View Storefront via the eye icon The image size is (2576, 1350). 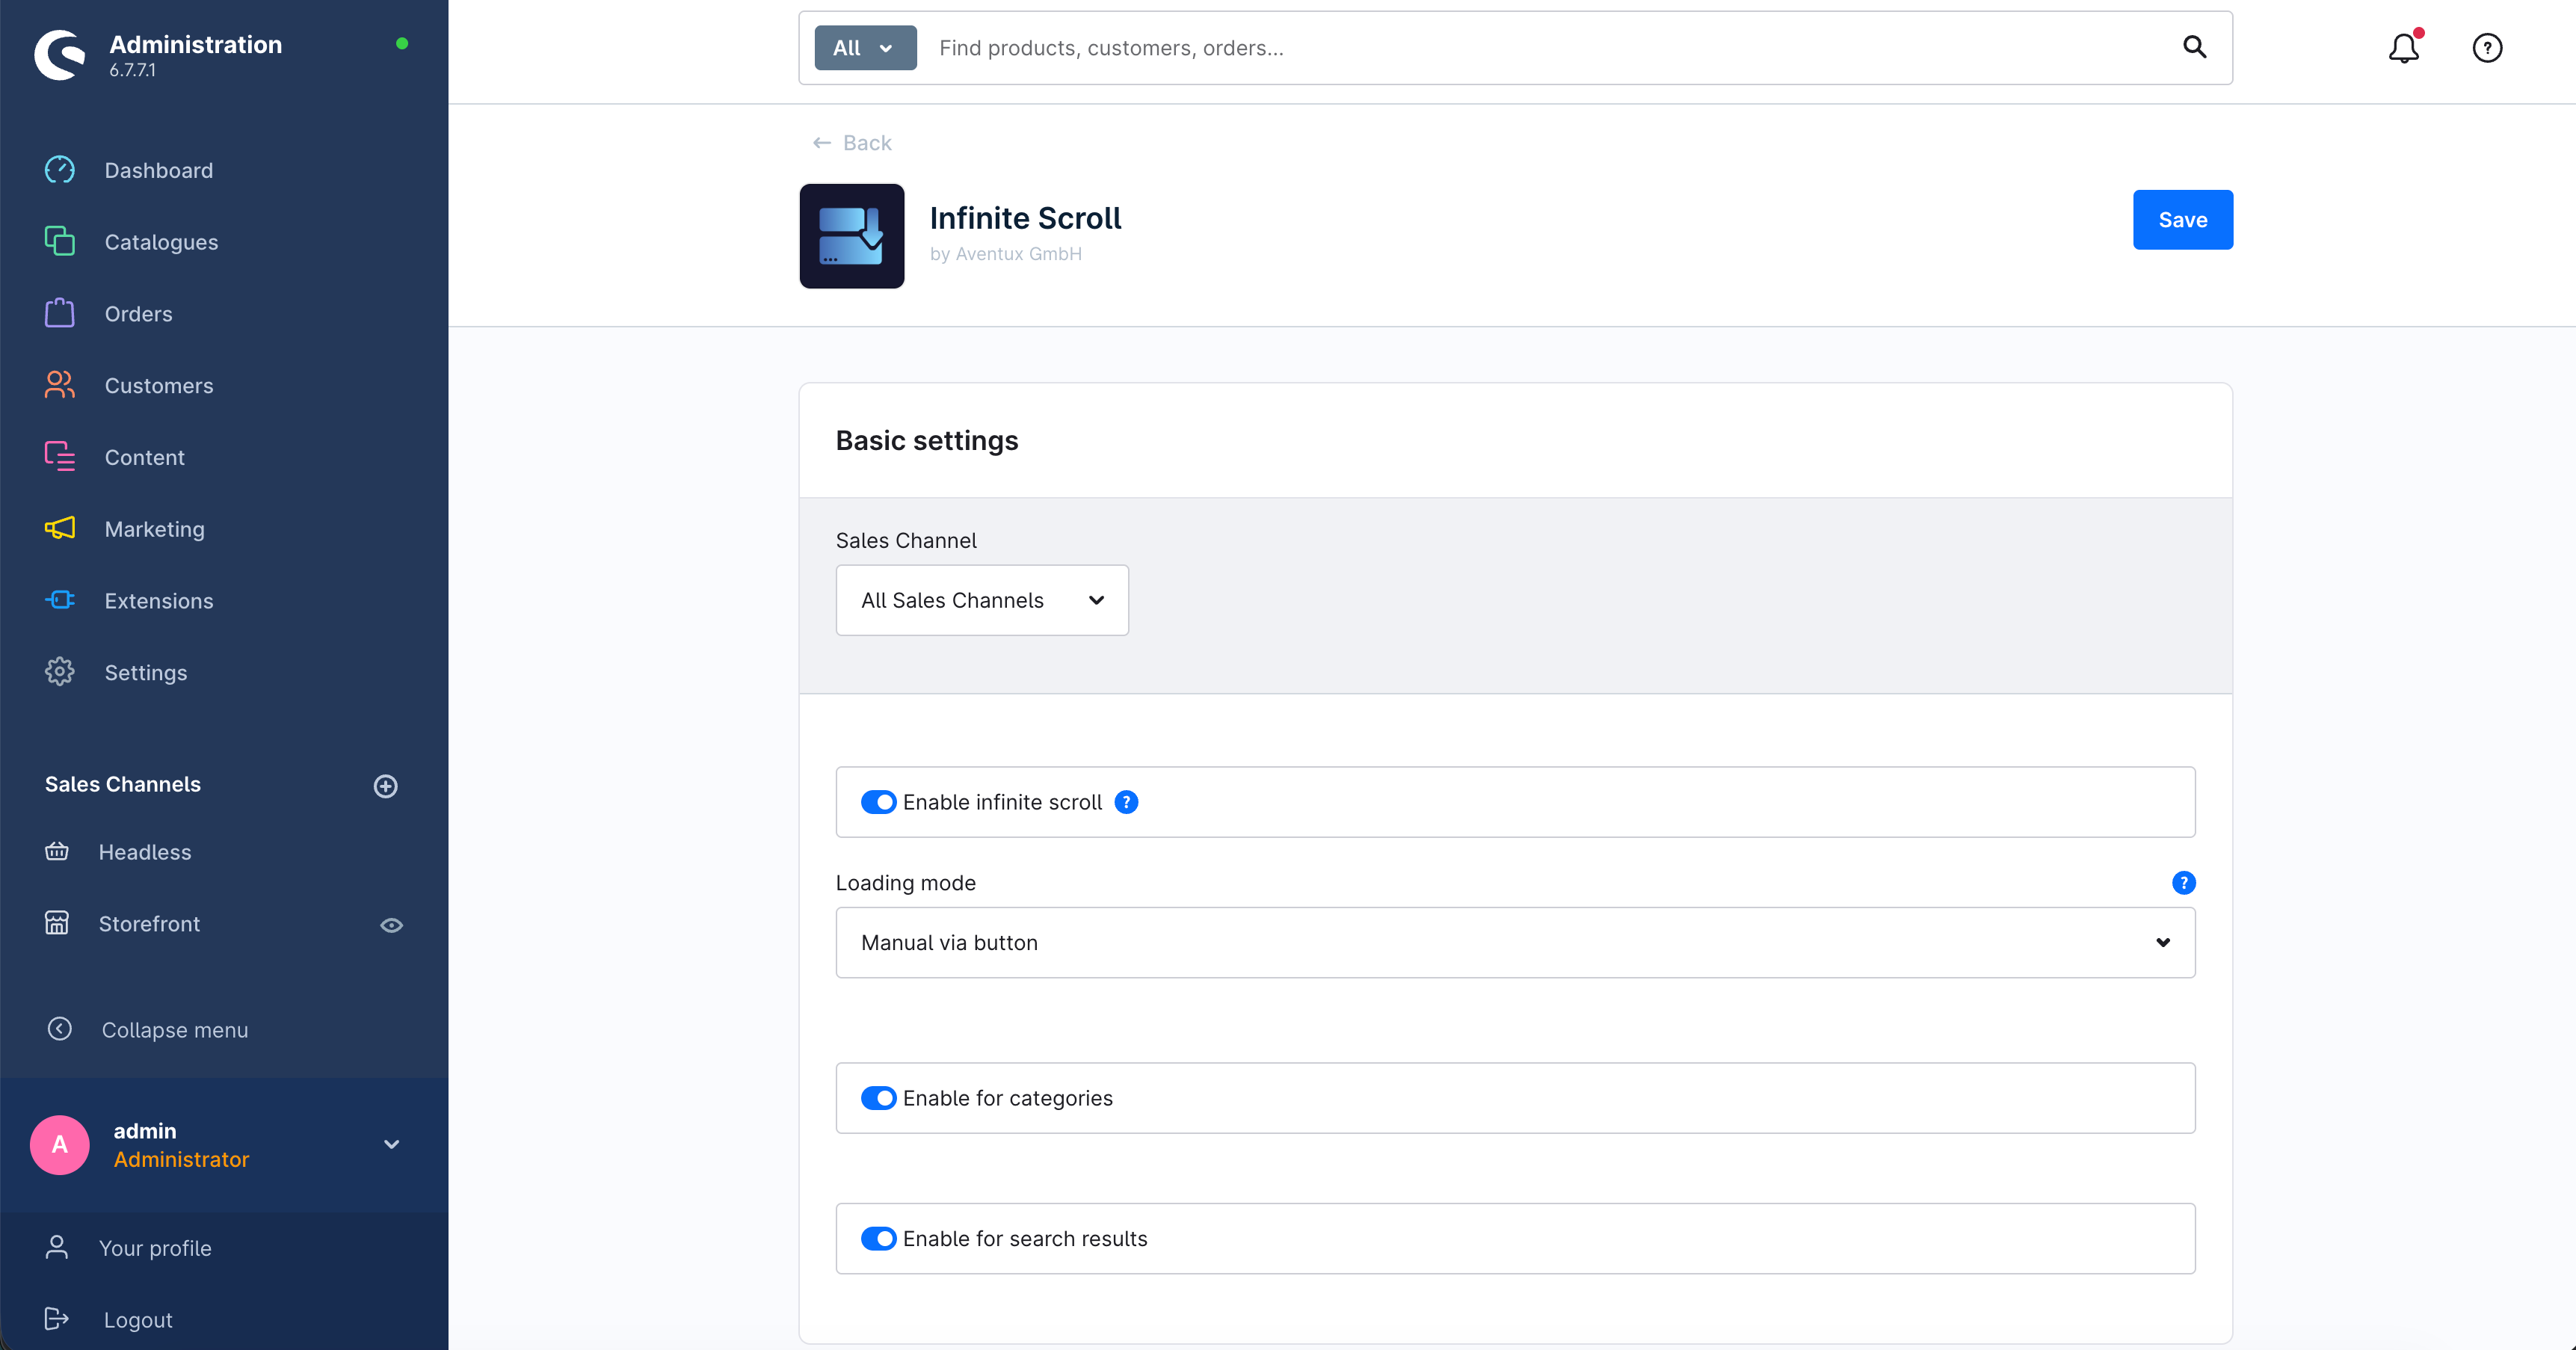391,925
